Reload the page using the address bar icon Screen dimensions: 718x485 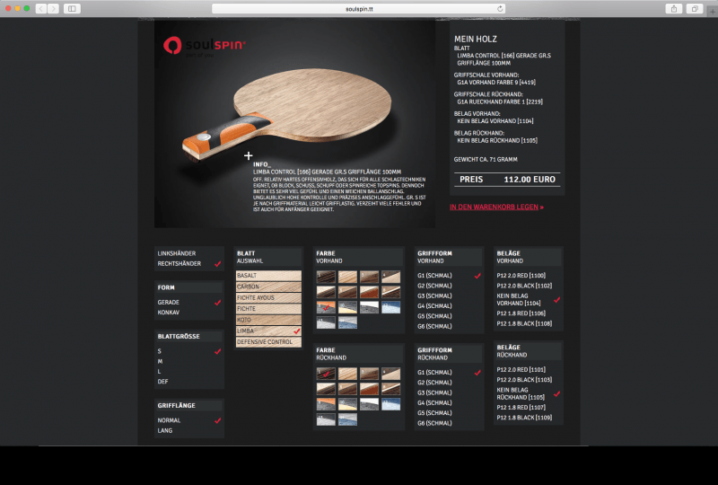point(500,9)
